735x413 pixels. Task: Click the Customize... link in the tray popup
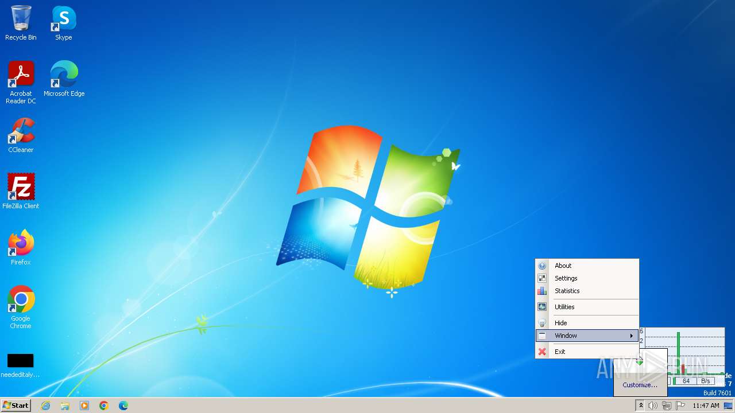tap(640, 385)
